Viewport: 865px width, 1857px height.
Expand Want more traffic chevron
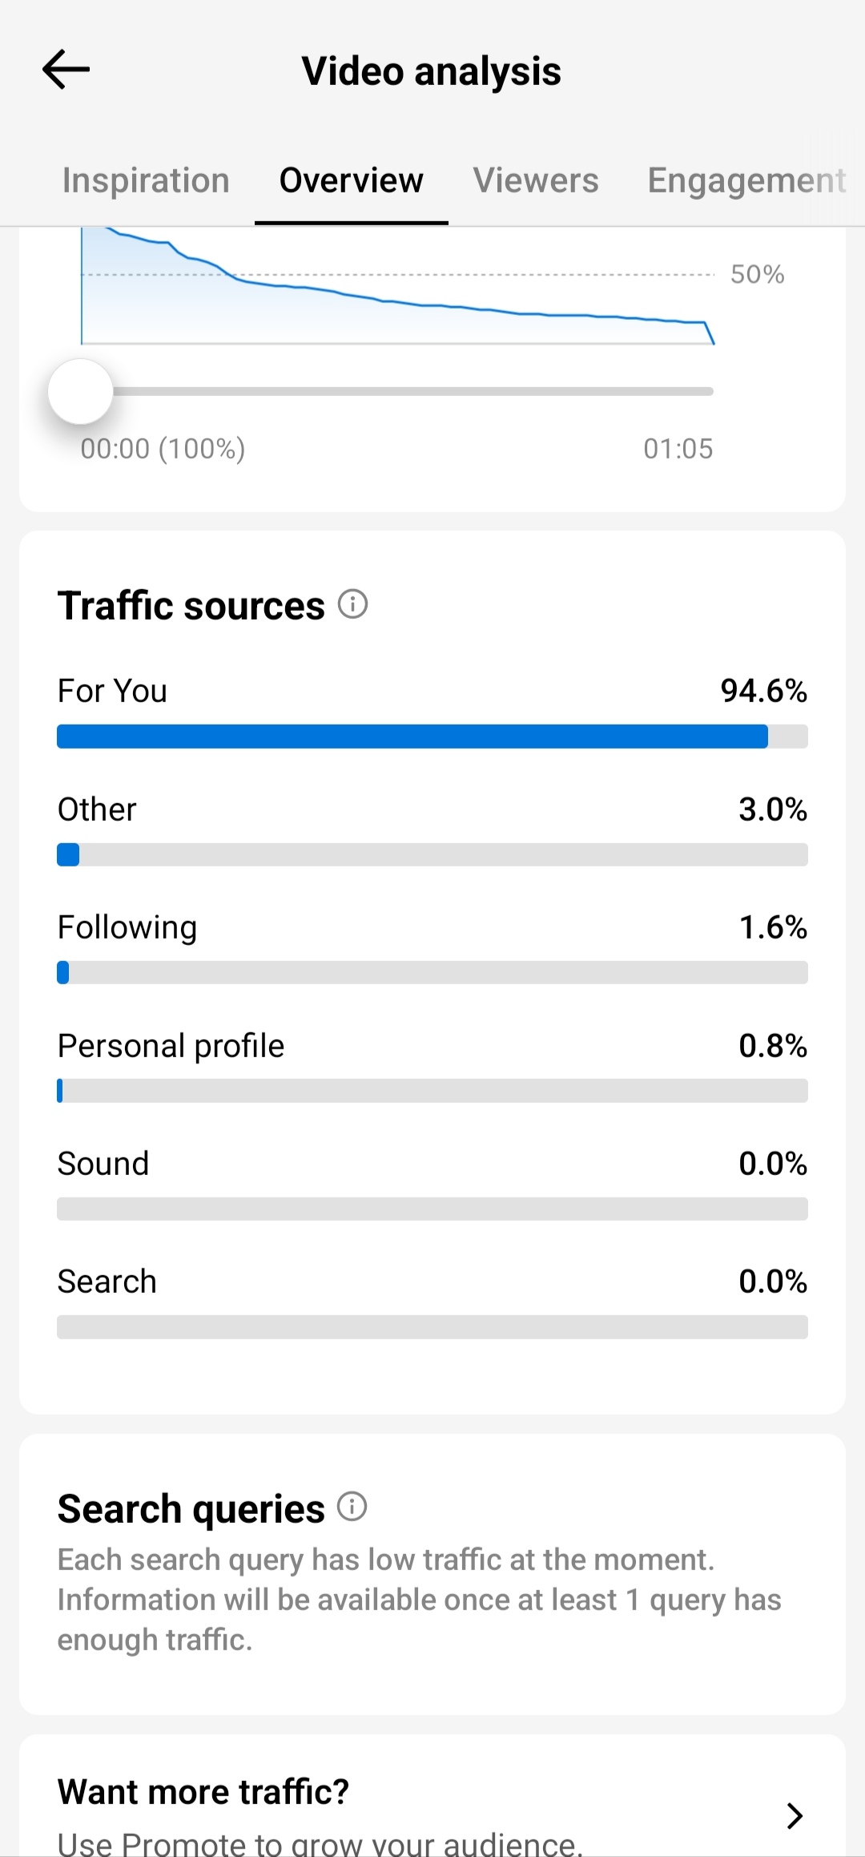(x=794, y=1815)
